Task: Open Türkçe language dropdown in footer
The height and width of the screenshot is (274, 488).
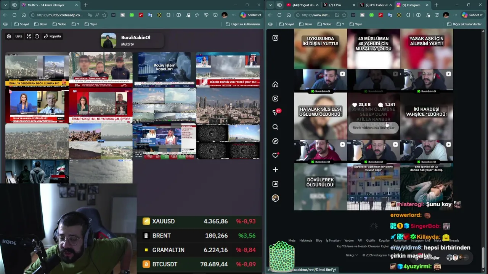Action: tap(352, 255)
